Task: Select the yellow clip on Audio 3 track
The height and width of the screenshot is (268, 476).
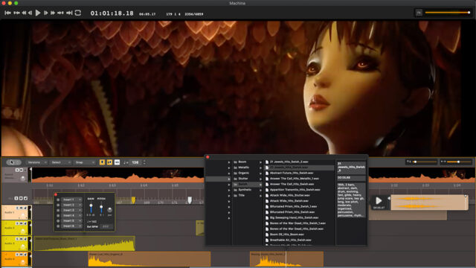Action: (85, 243)
